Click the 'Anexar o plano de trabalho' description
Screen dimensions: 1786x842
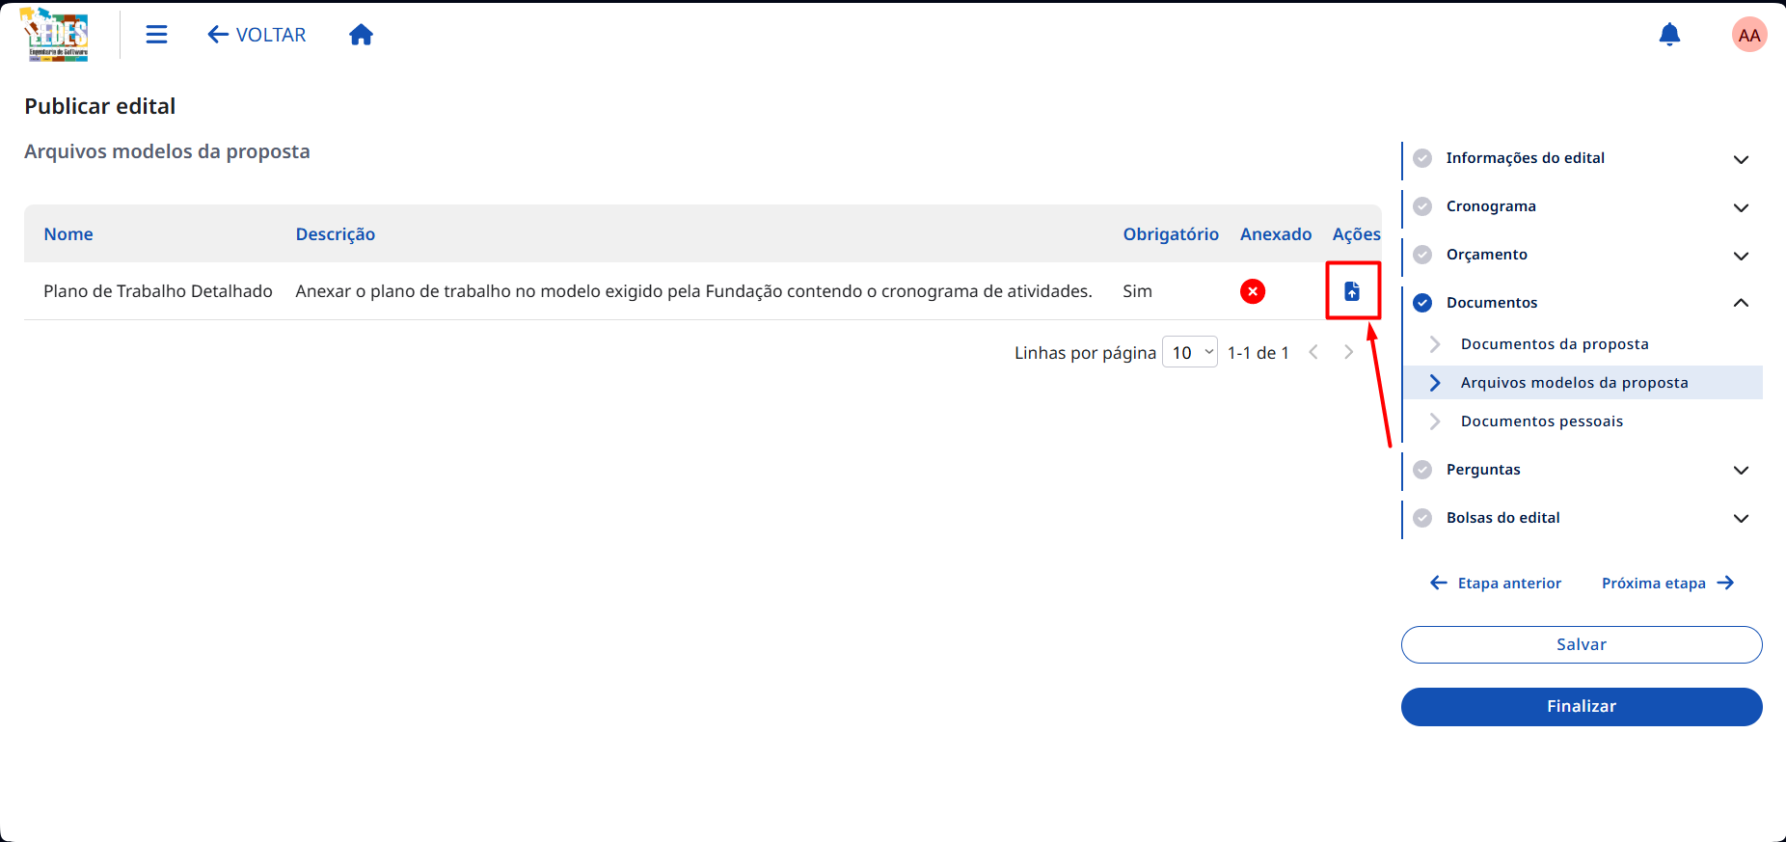pyautogui.click(x=693, y=291)
